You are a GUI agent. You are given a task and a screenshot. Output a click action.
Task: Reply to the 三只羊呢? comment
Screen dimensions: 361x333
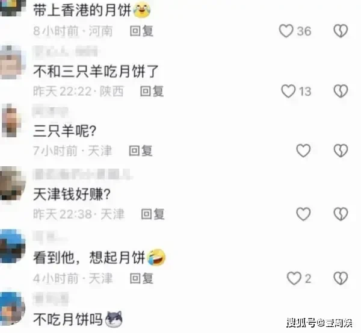click(x=140, y=151)
